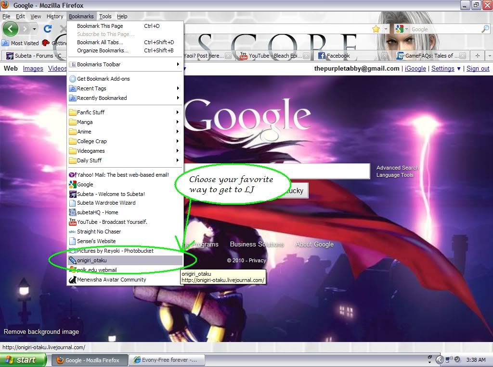Click the Windows Start button
The height and width of the screenshot is (367, 493).
pyautogui.click(x=23, y=360)
